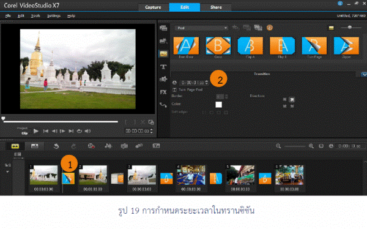This screenshot has height=229, width=367.
Task: Open the Share step tab
Action: 216,7
